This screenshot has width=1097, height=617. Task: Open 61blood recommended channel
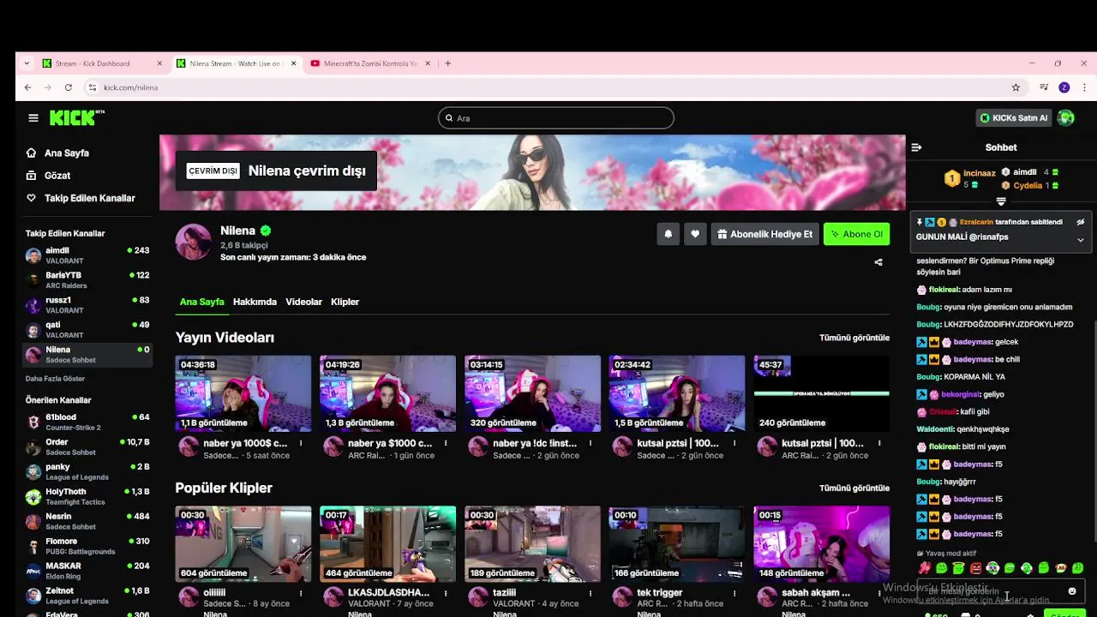click(87, 422)
